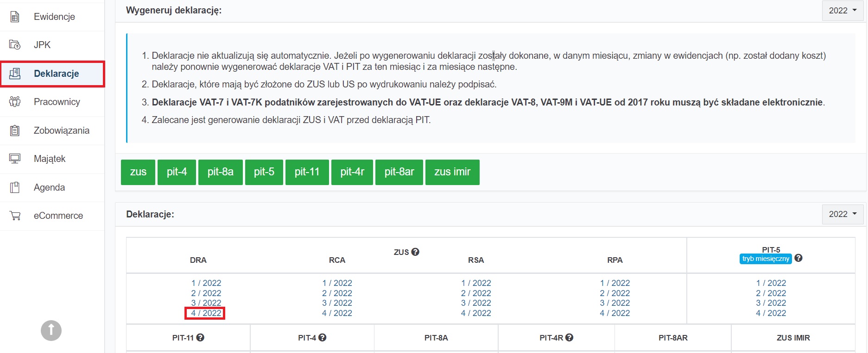Click the green pit-11 button
This screenshot has height=353, width=868.
307,172
